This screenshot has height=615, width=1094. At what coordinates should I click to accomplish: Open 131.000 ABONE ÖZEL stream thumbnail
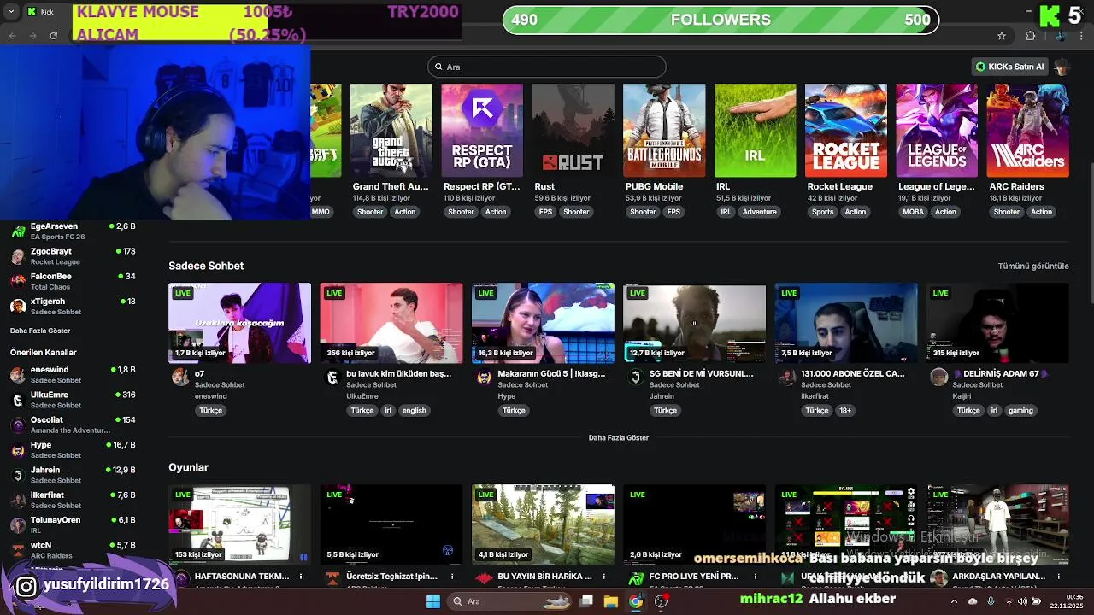(x=846, y=323)
